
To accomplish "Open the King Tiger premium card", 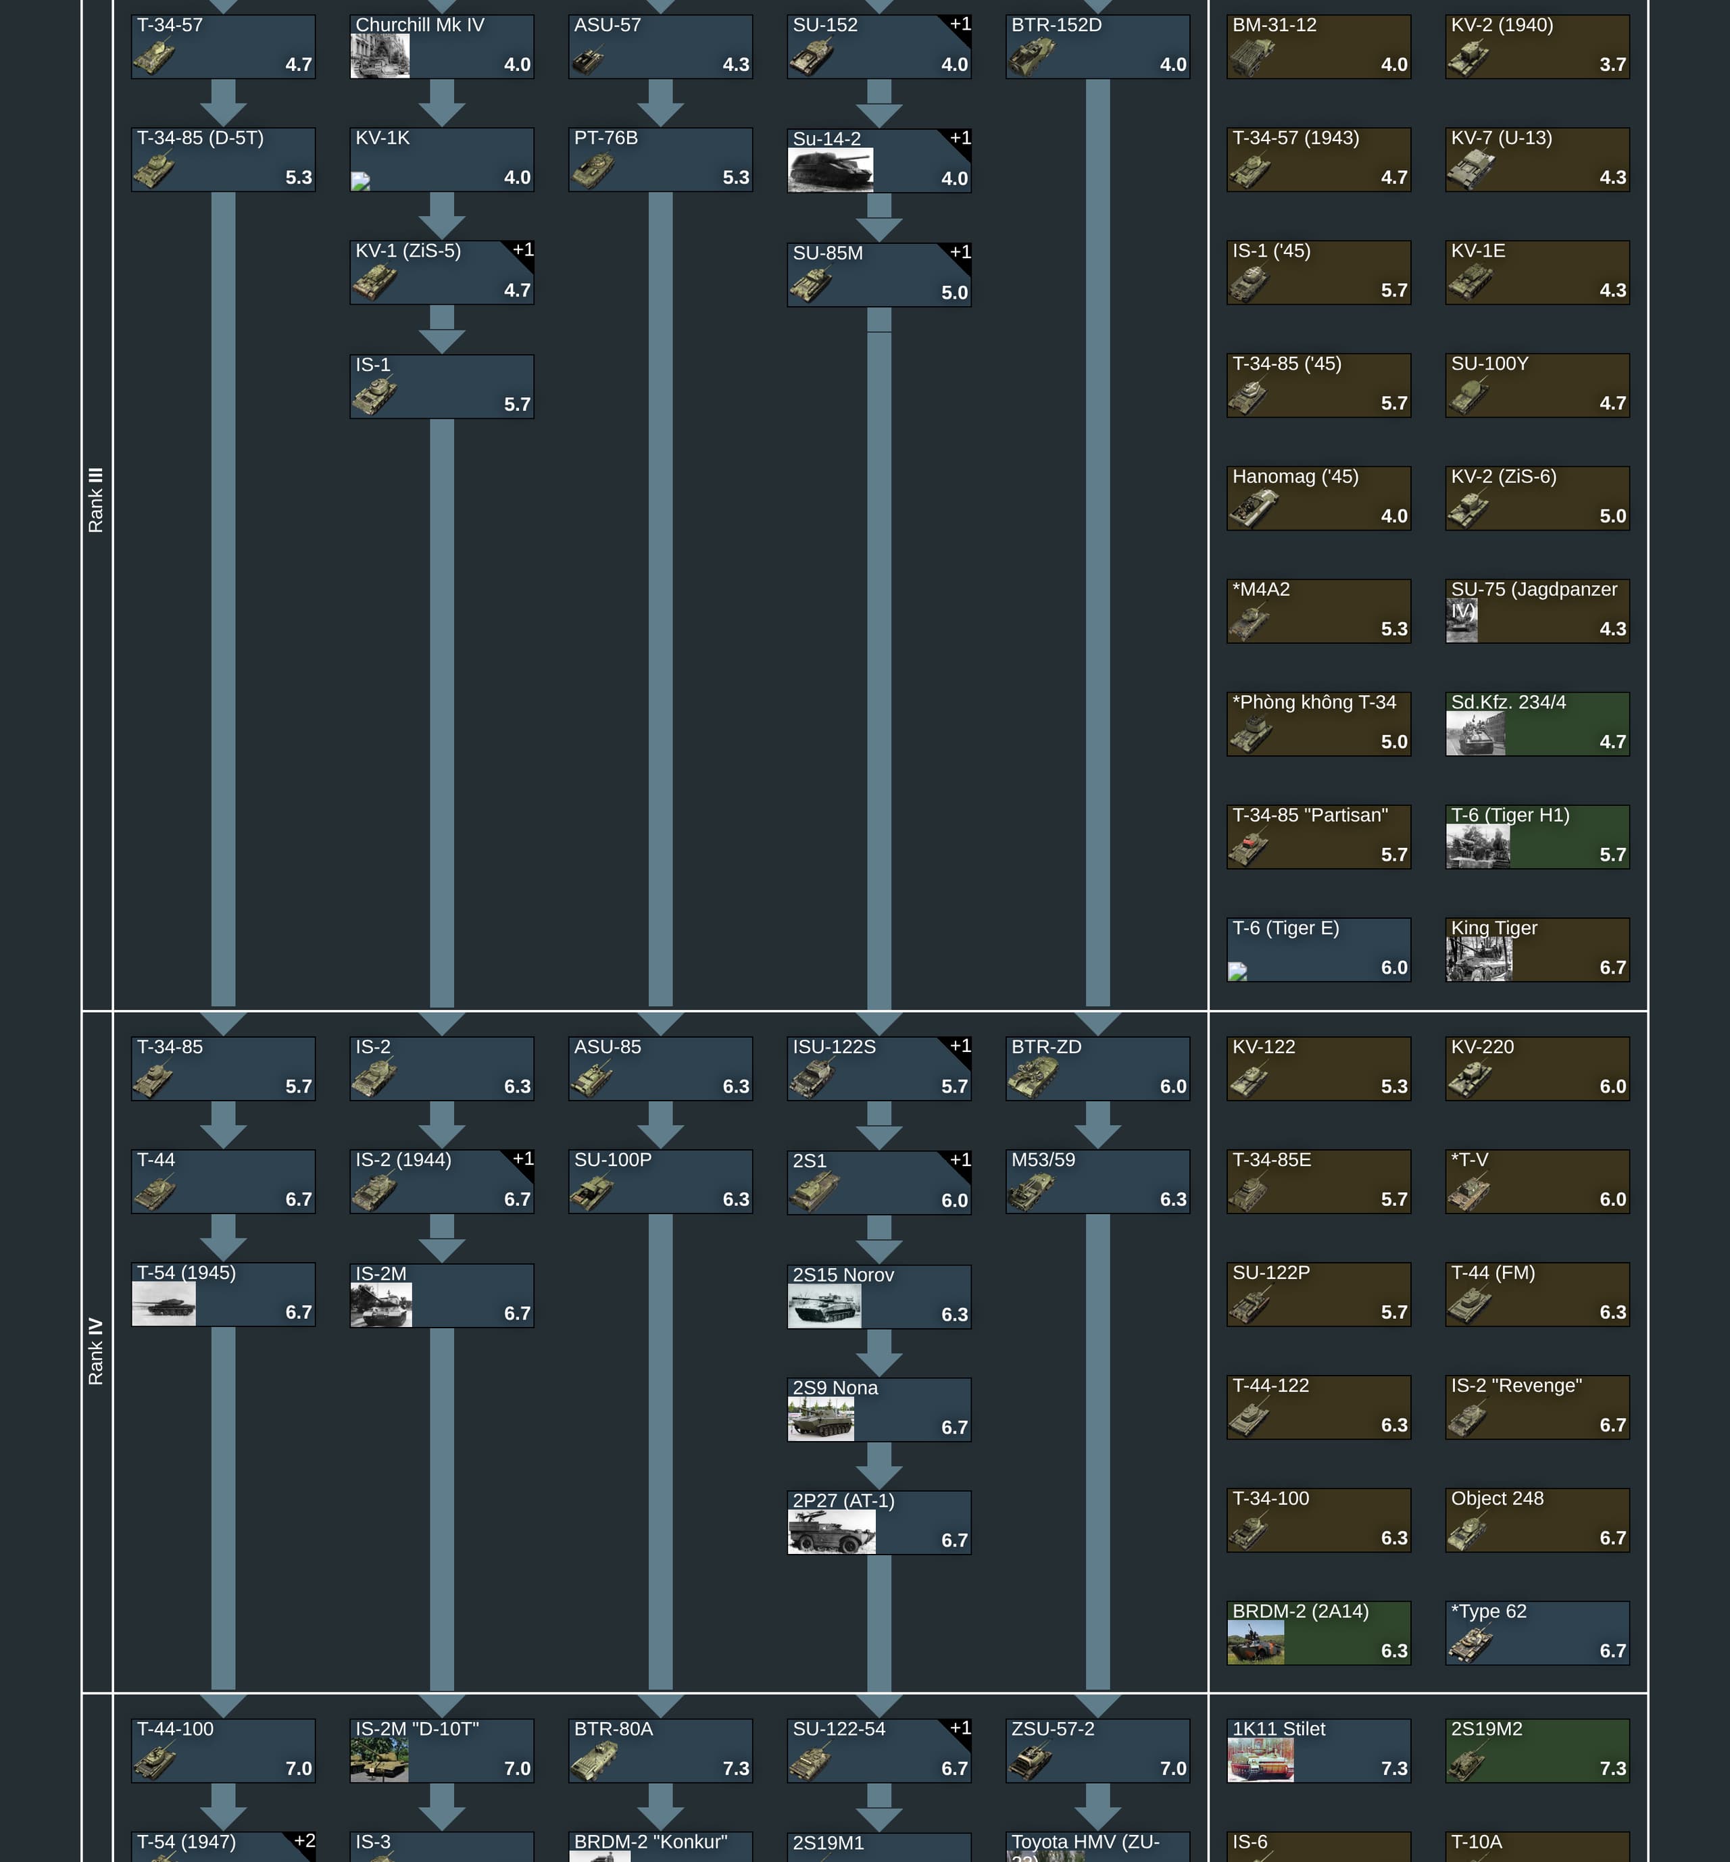I will click(1536, 949).
